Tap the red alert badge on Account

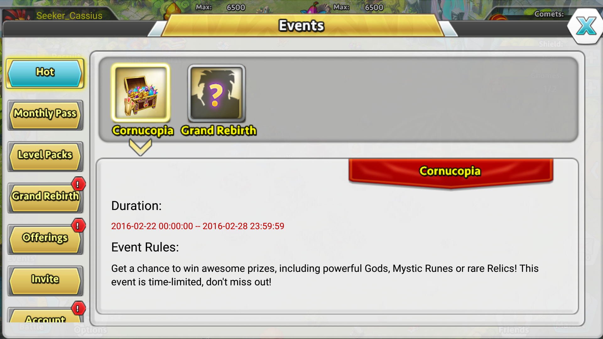pyautogui.click(x=78, y=309)
